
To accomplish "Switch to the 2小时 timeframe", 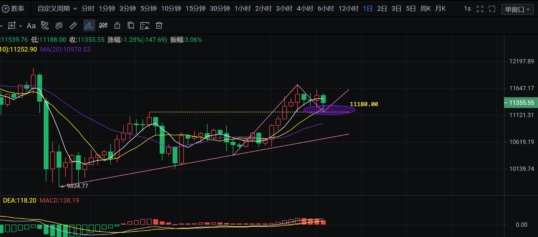I will (263, 9).
